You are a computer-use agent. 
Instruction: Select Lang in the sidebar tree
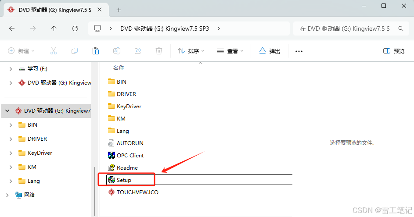(x=29, y=181)
